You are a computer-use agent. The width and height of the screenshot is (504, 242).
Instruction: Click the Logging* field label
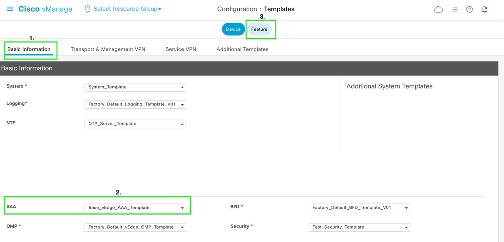point(17,103)
